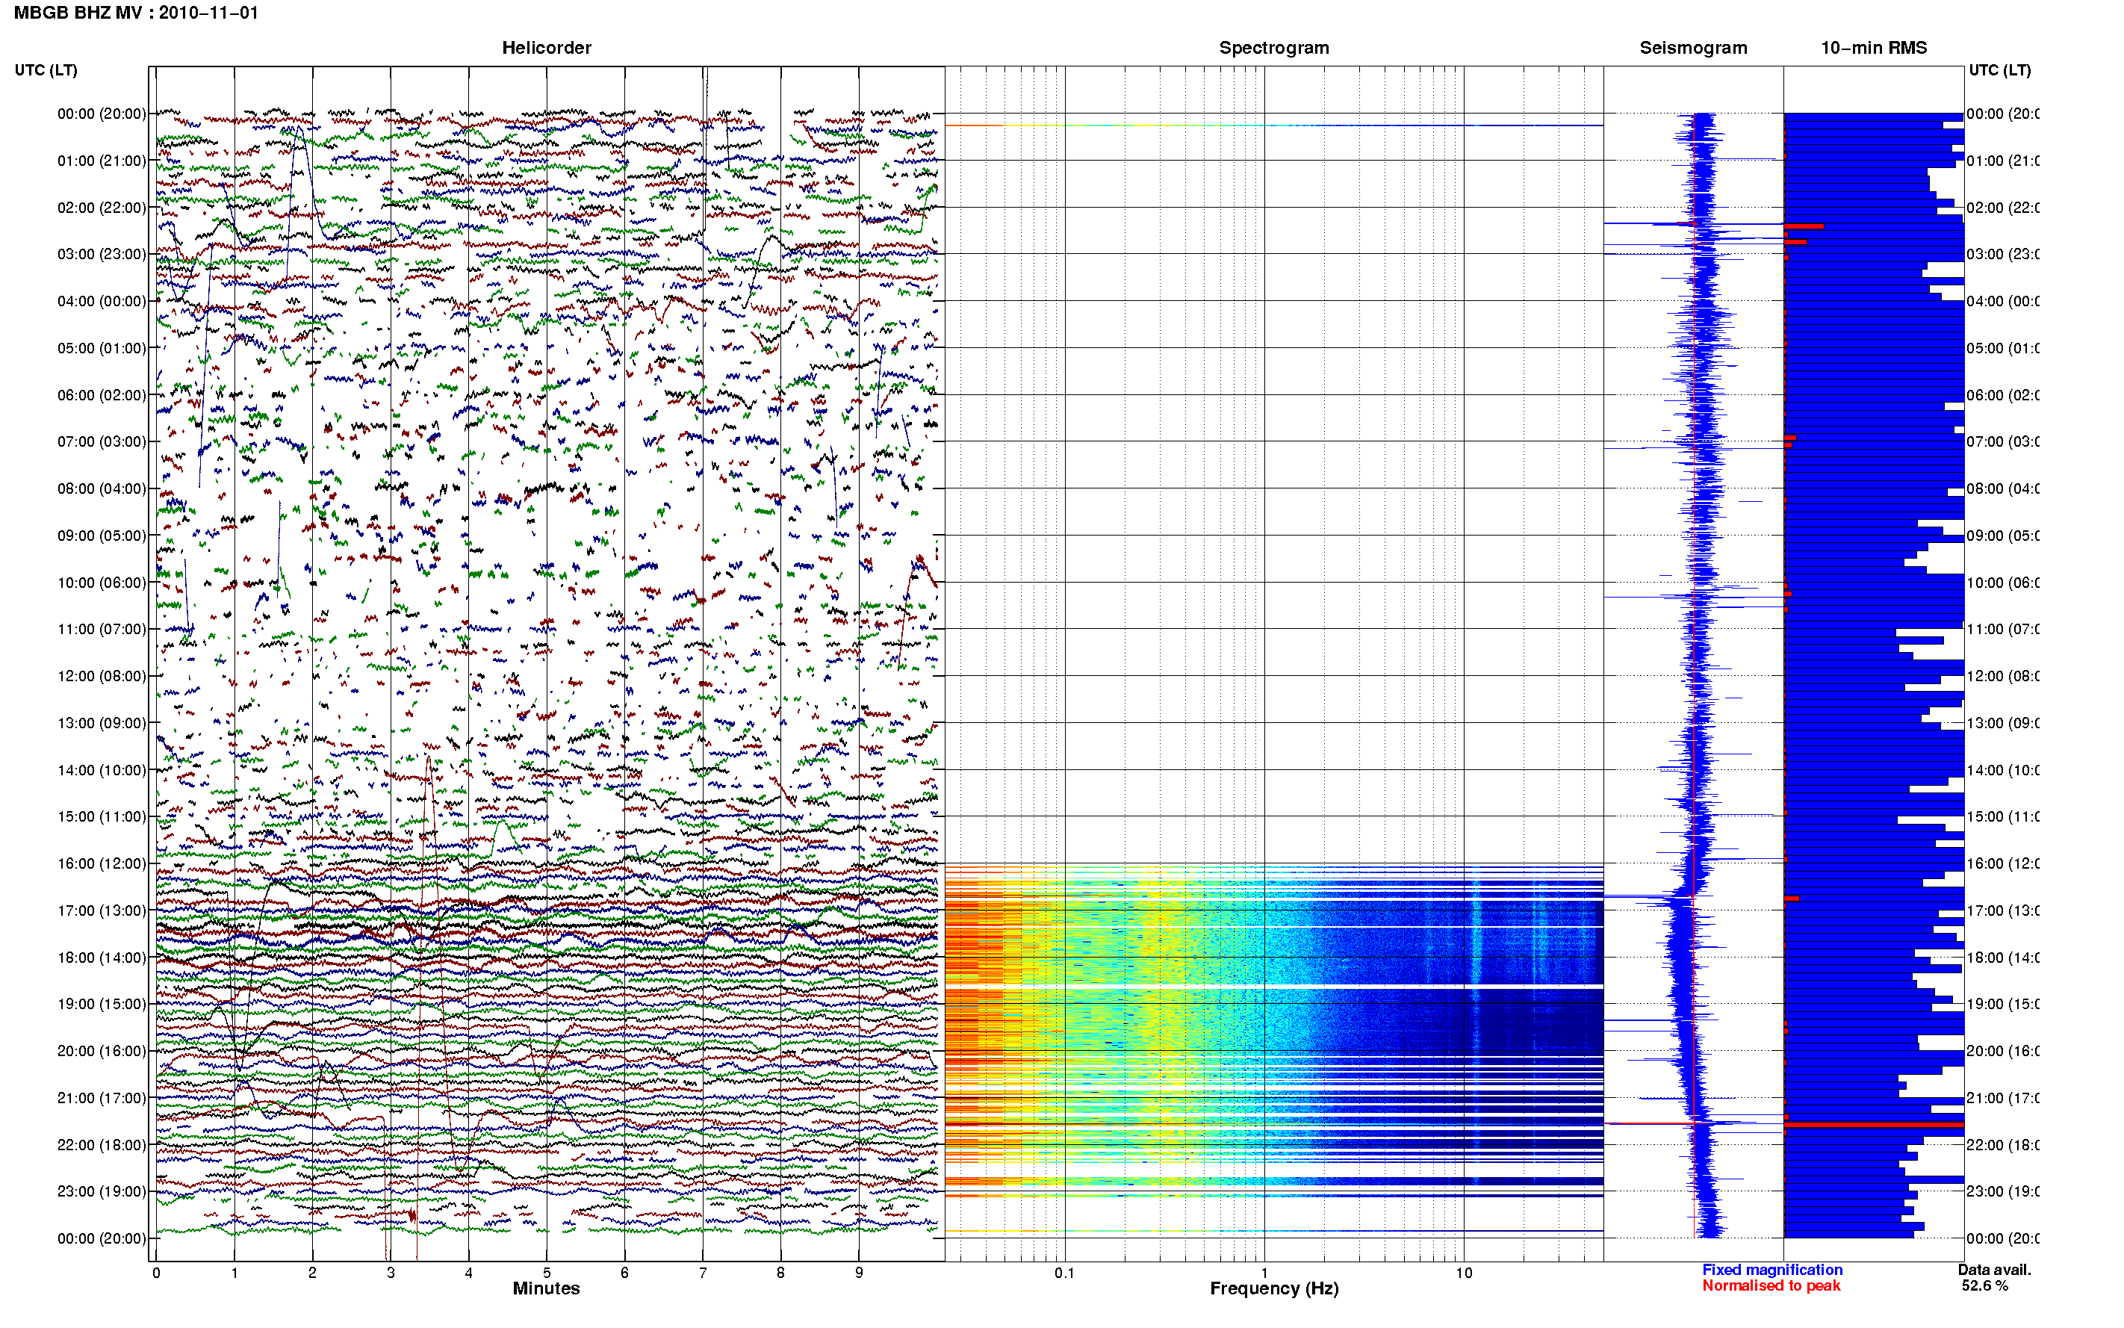Click the right-side '23:00 (19:0' time label
The height and width of the screenshot is (1328, 2124).
click(2003, 1191)
